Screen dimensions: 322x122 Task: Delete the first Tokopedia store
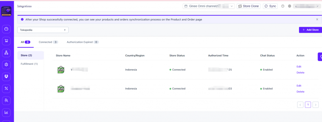(300, 73)
